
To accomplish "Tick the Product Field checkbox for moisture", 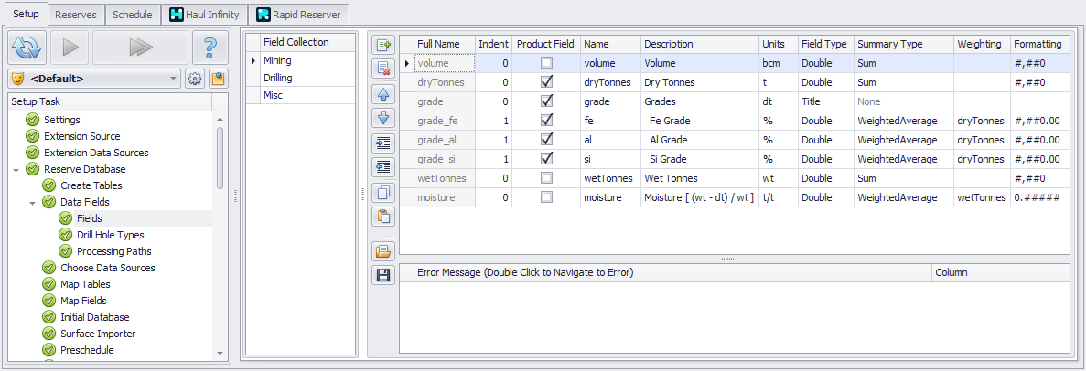I will pyautogui.click(x=546, y=197).
